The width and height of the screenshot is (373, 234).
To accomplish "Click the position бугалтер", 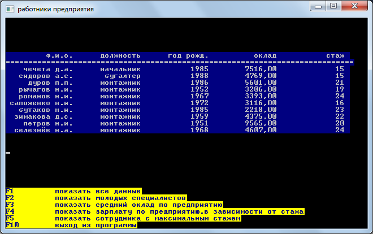I will click(123, 76).
